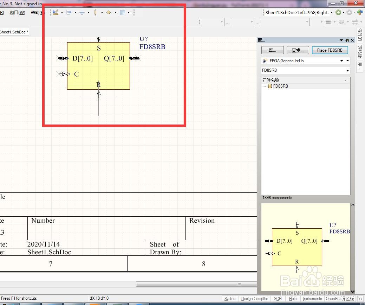This screenshot has width=365, height=305.
Task: Open the drawing utility tools icon
Action: pos(56,12)
